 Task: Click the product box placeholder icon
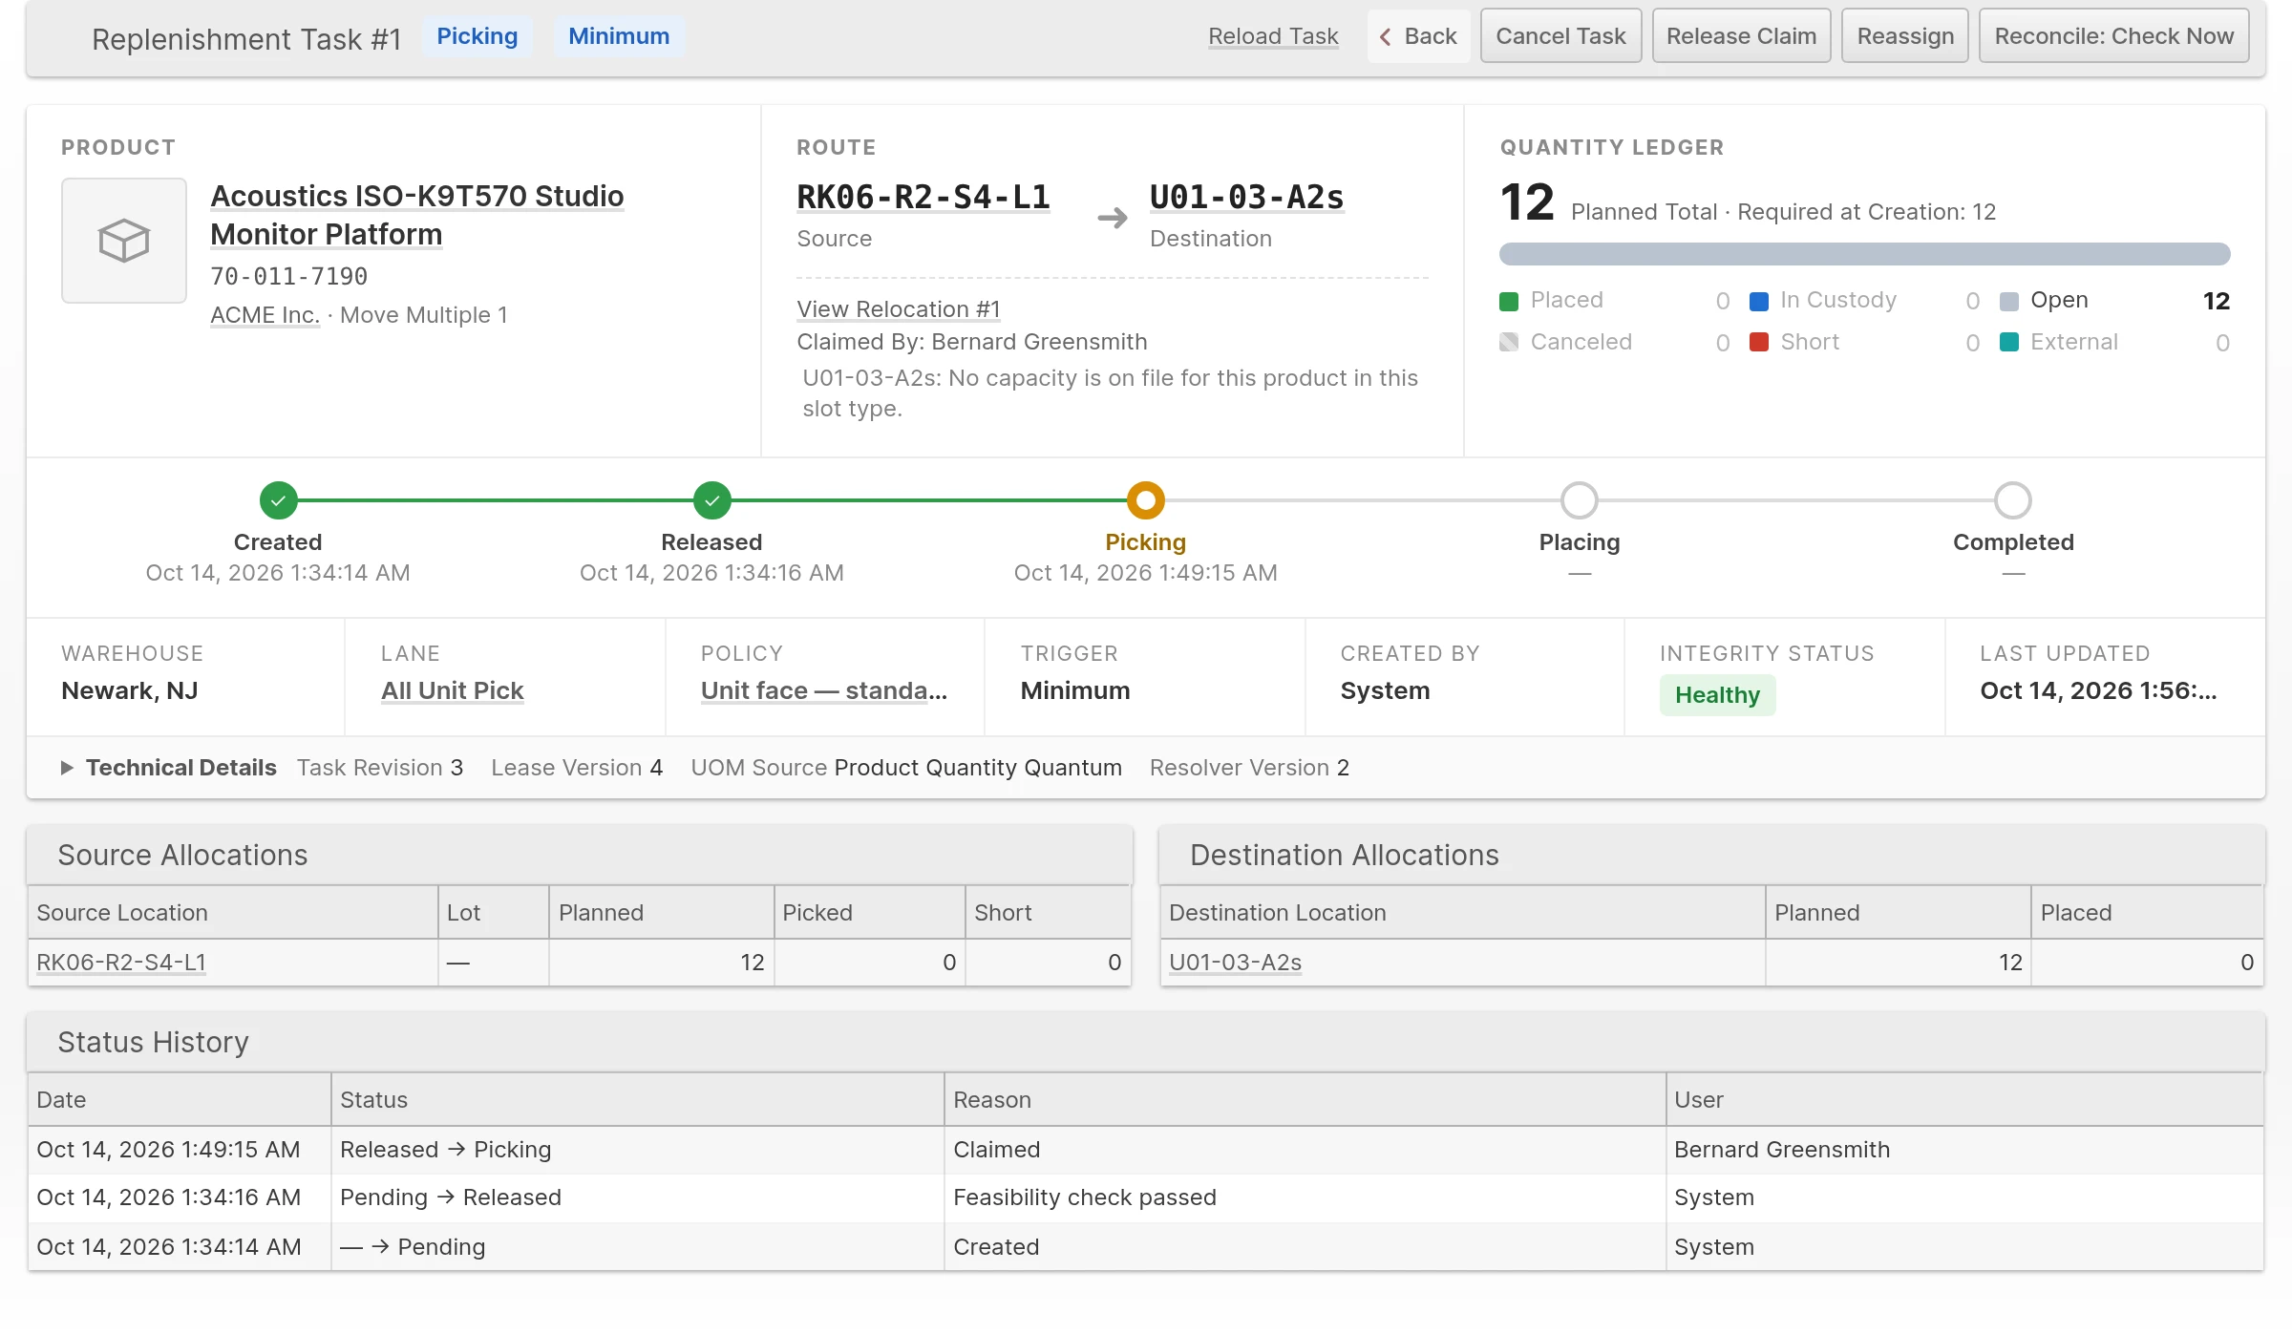(x=124, y=241)
